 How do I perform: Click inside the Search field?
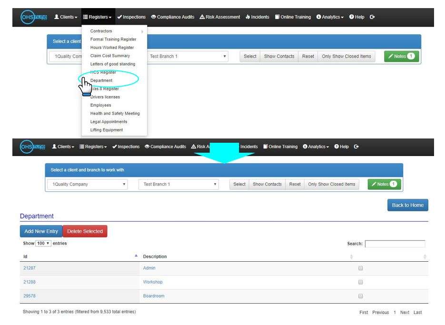click(395, 243)
